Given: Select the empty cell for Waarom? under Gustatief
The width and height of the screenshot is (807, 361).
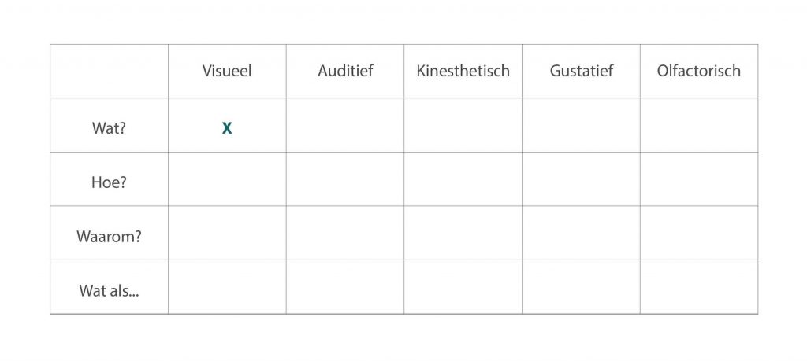Looking at the screenshot, I should [581, 233].
